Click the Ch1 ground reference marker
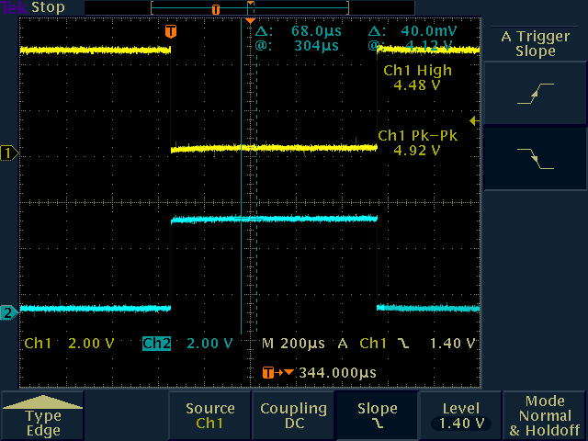Viewport: 588px width, 441px height. (9, 153)
